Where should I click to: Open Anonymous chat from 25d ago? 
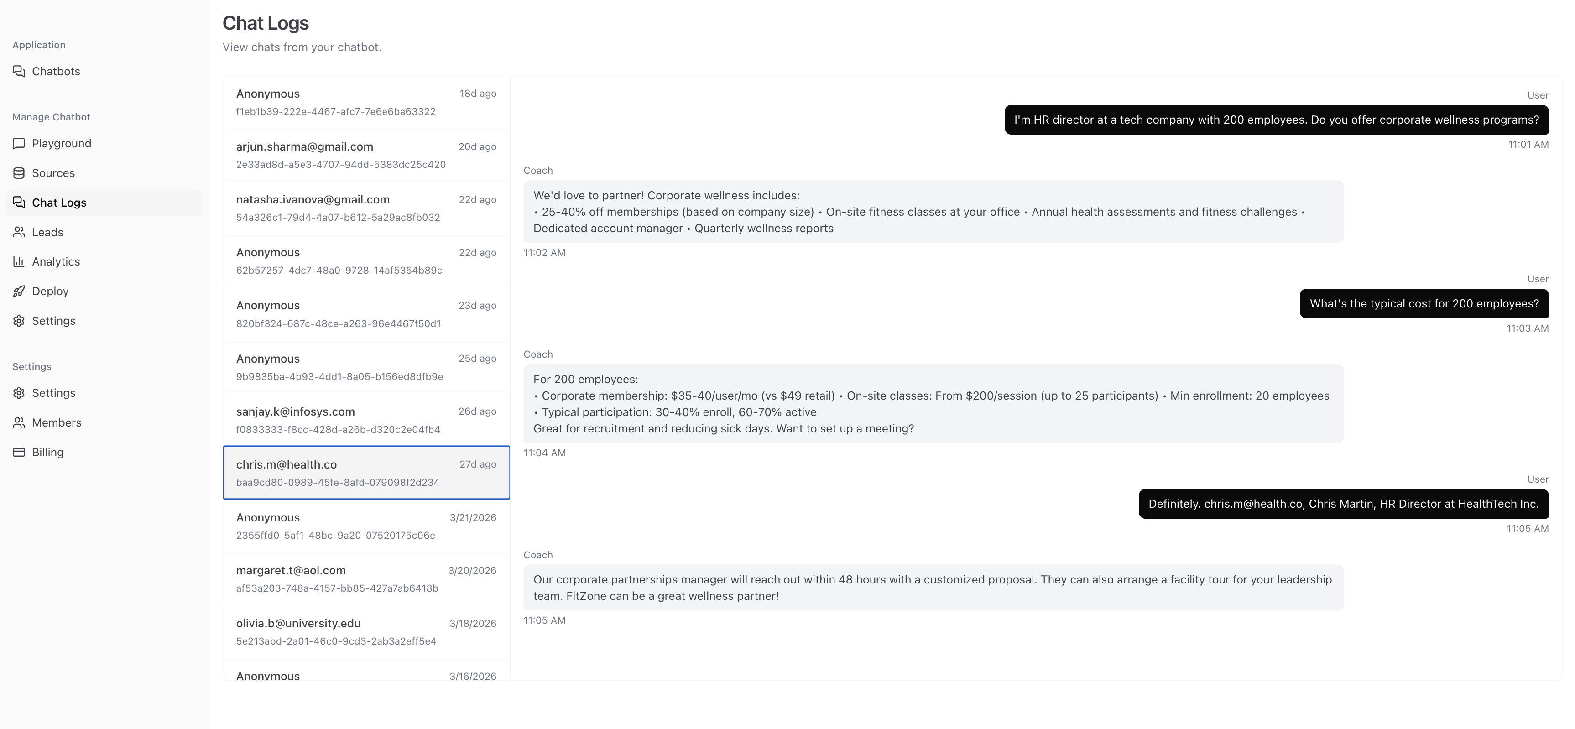pos(366,367)
